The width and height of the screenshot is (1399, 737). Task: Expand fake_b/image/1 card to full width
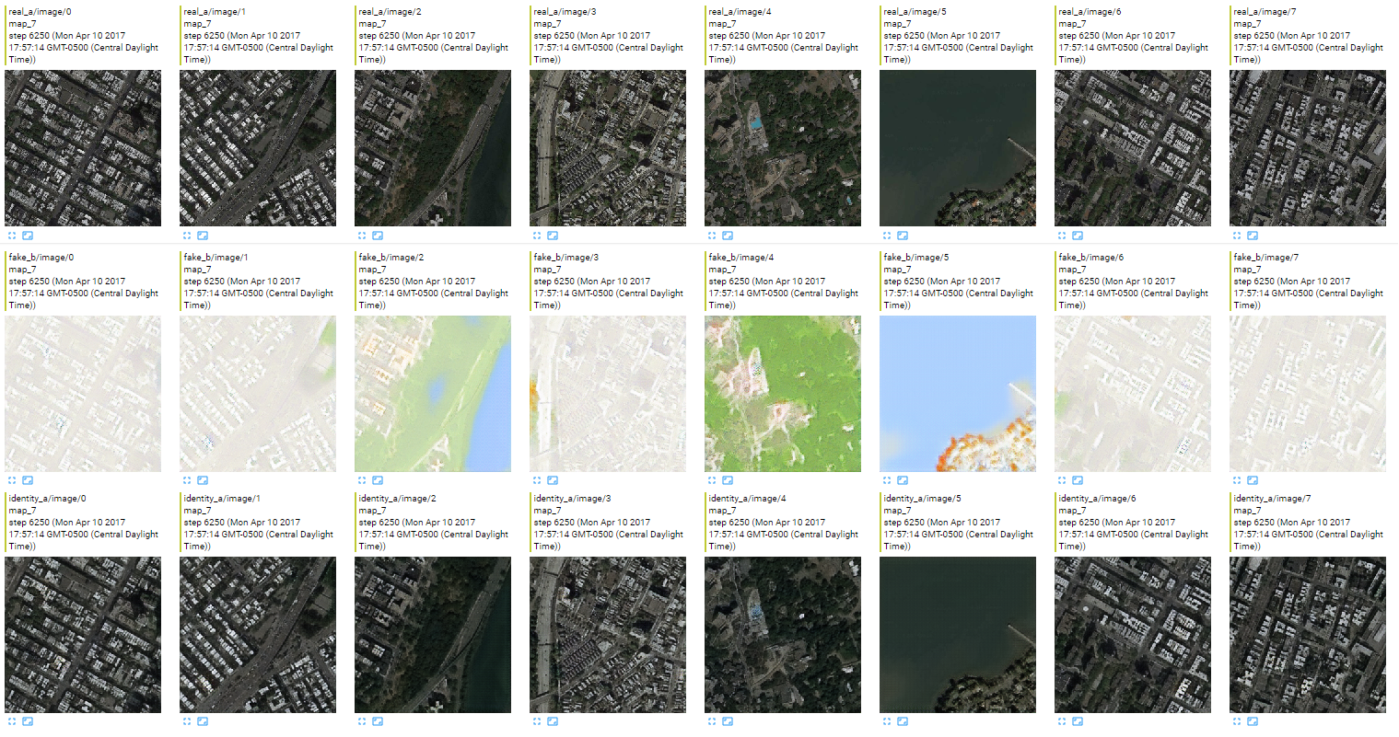[x=187, y=480]
